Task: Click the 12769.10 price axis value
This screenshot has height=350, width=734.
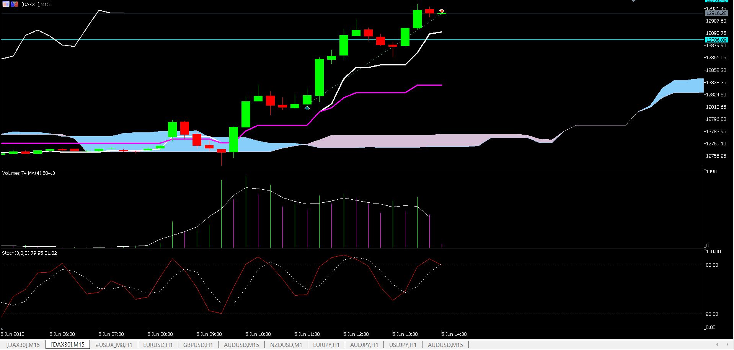Action: 716,144
